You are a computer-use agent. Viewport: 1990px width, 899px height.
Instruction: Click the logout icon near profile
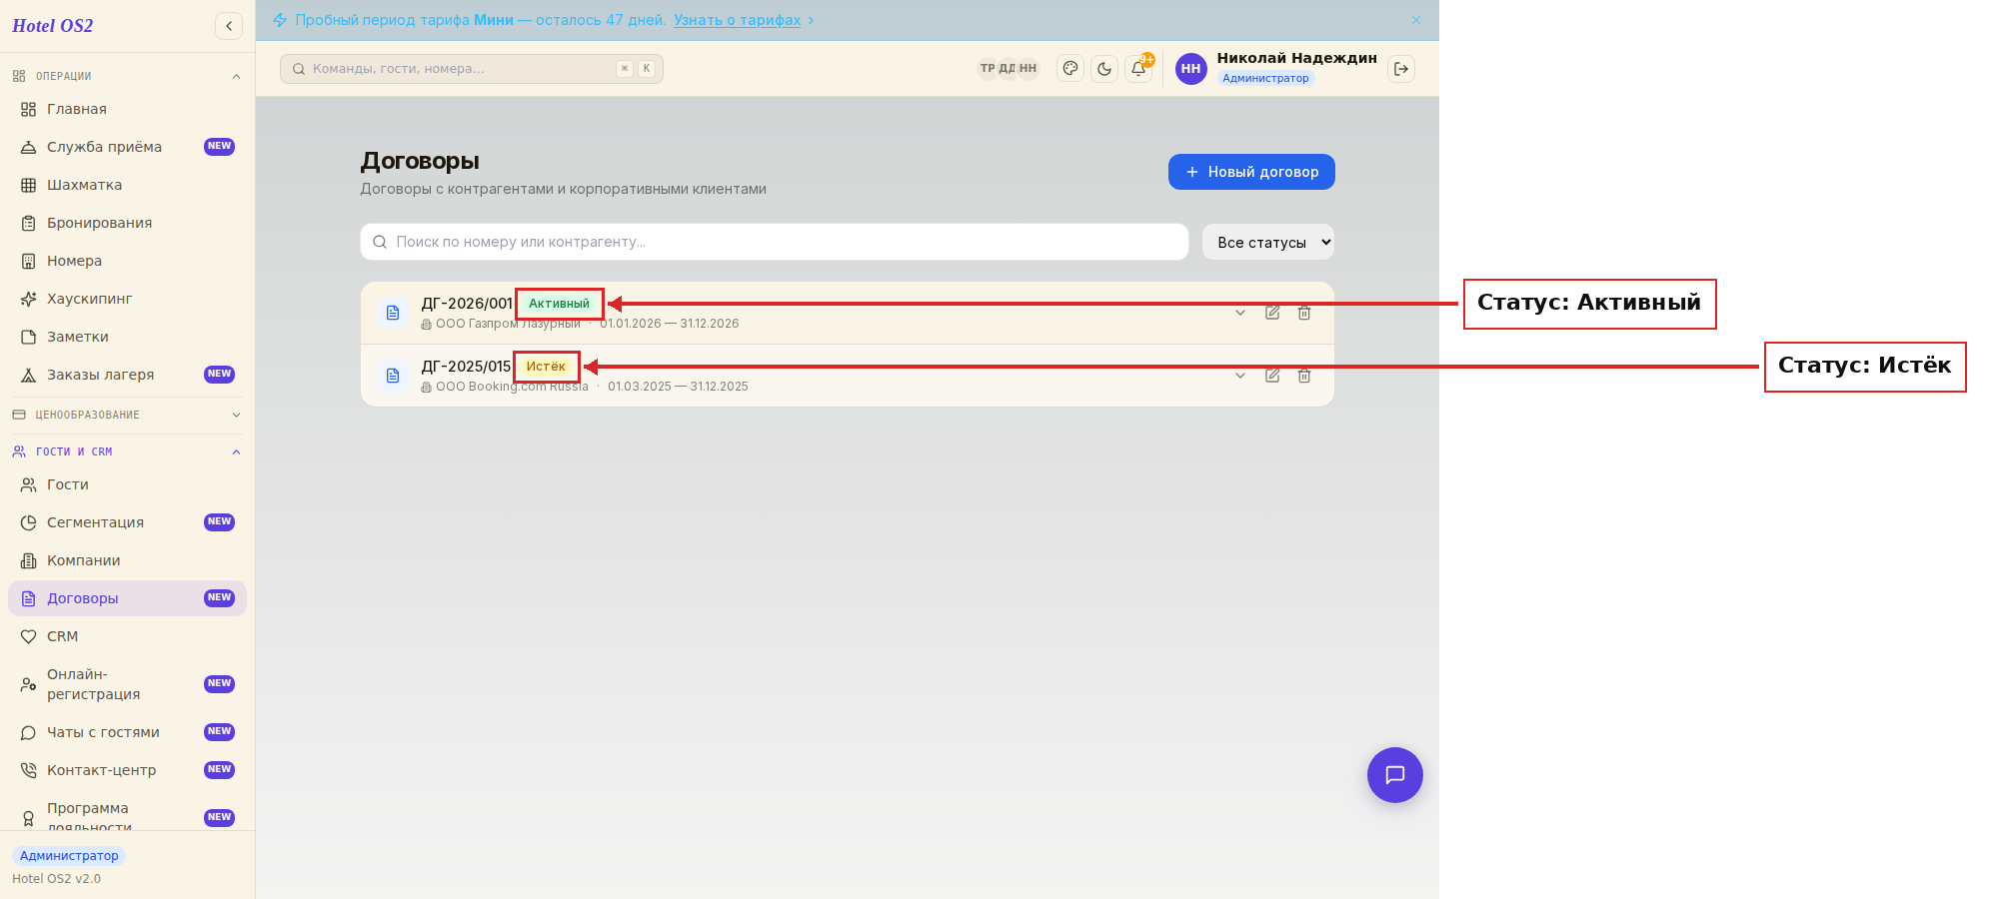click(1401, 69)
